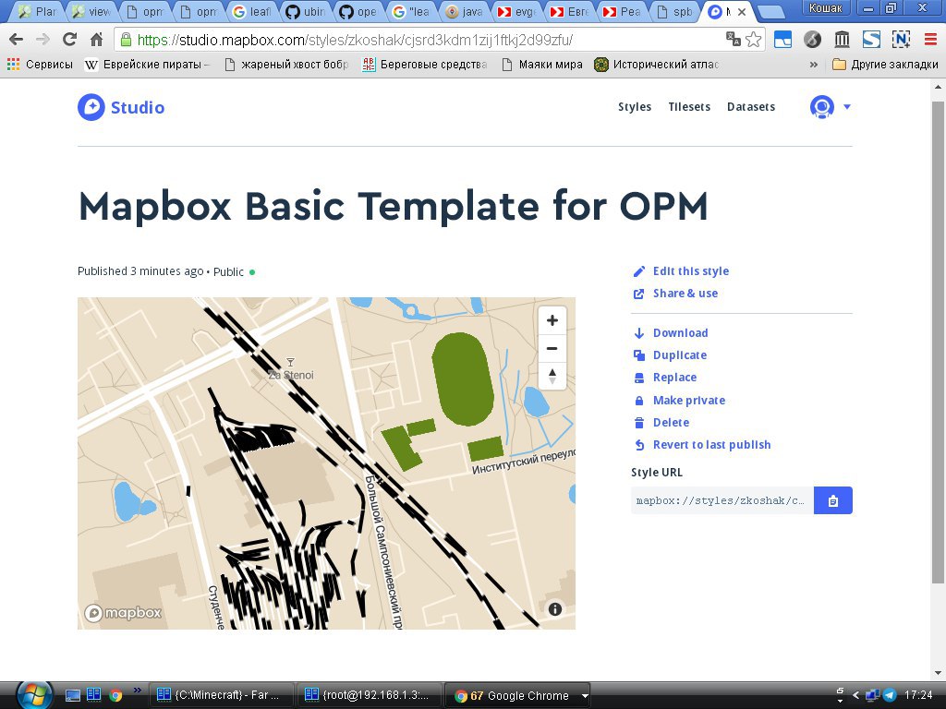Click the map attribution info icon

coord(555,609)
